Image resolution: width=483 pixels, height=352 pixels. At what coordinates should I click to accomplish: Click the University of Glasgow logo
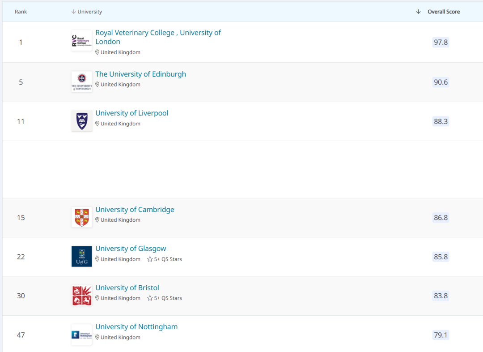(x=81, y=257)
